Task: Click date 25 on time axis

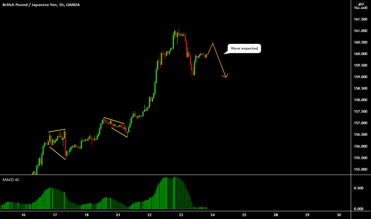Action: point(244,215)
